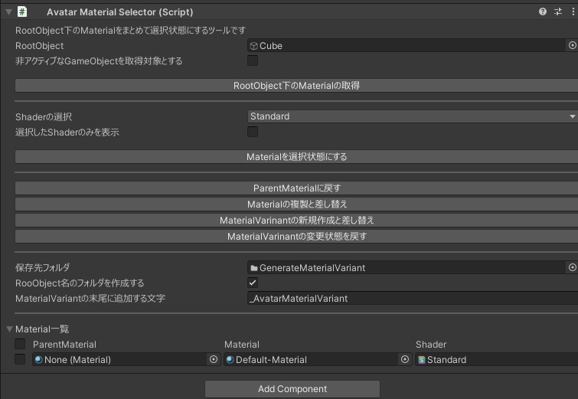Screen dimensions: 578x399
Task: Open object picker for None (Material) field
Action: pos(214,359)
